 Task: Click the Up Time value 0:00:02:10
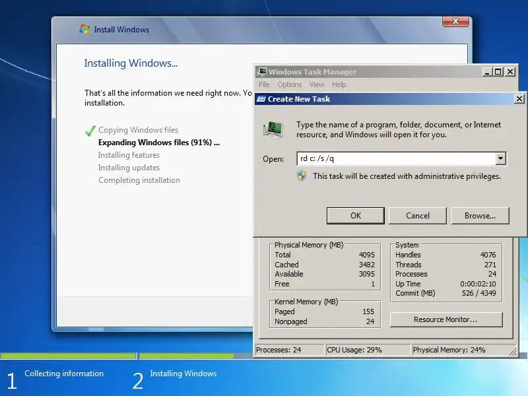[x=478, y=284]
